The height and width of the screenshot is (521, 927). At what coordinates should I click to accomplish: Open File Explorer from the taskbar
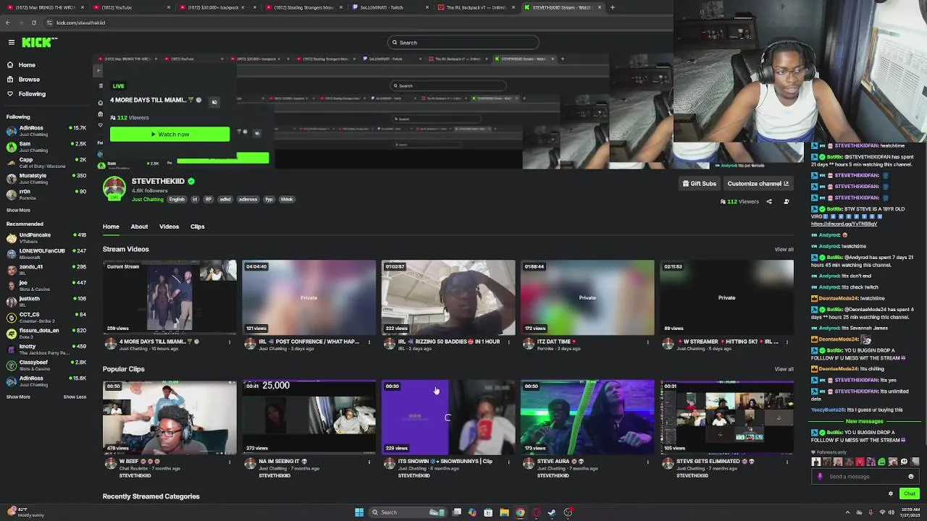[x=504, y=512]
